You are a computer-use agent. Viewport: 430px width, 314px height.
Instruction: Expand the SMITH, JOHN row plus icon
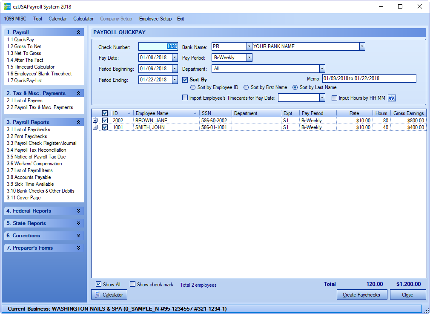tap(95, 127)
